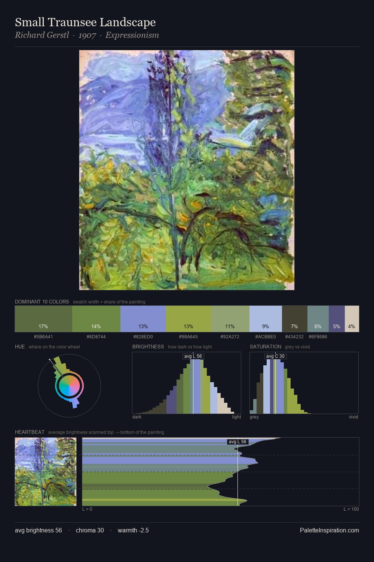Click 'swatch width = share of the painting' caption
The width and height of the screenshot is (374, 562).
109,302
